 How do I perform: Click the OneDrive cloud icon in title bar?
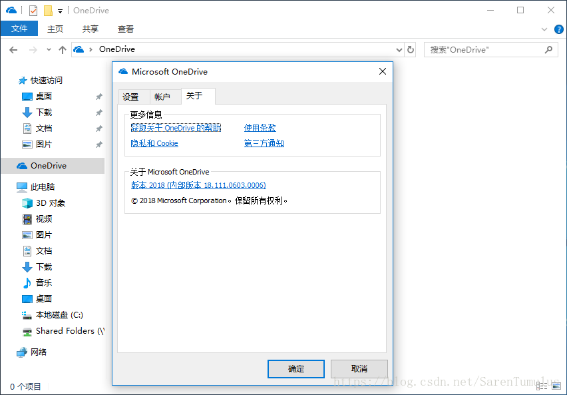click(x=11, y=10)
